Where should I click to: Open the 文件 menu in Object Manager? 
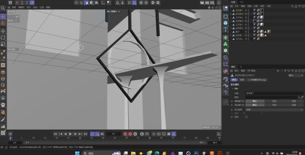236,6
